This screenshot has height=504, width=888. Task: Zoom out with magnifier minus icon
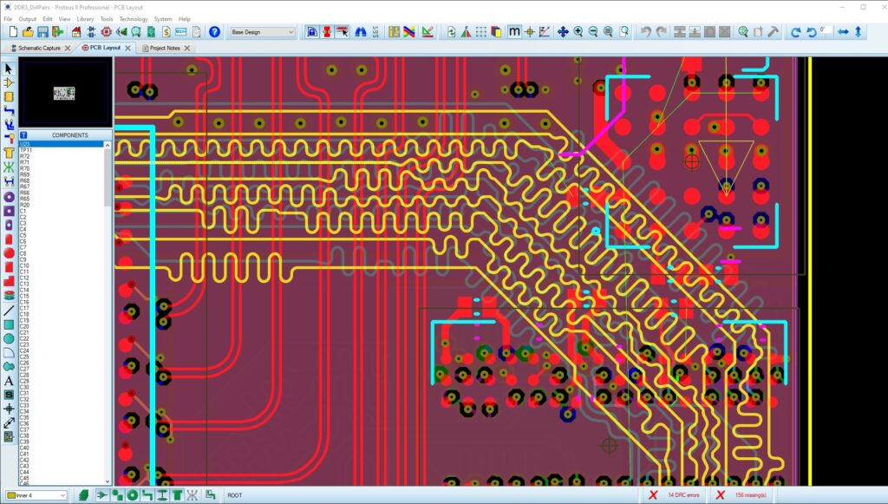click(x=593, y=32)
